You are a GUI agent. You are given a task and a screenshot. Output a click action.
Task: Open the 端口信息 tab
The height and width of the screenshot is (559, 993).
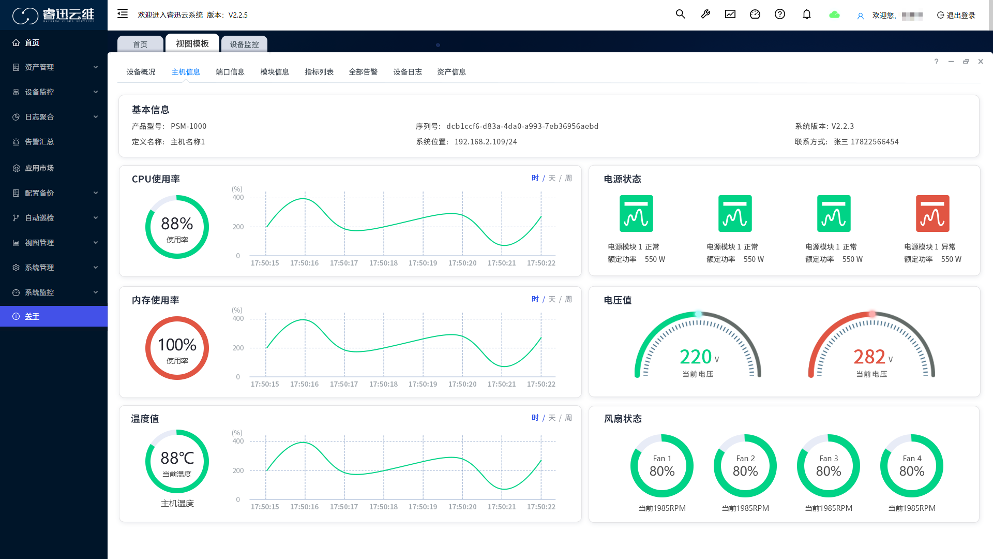click(230, 72)
